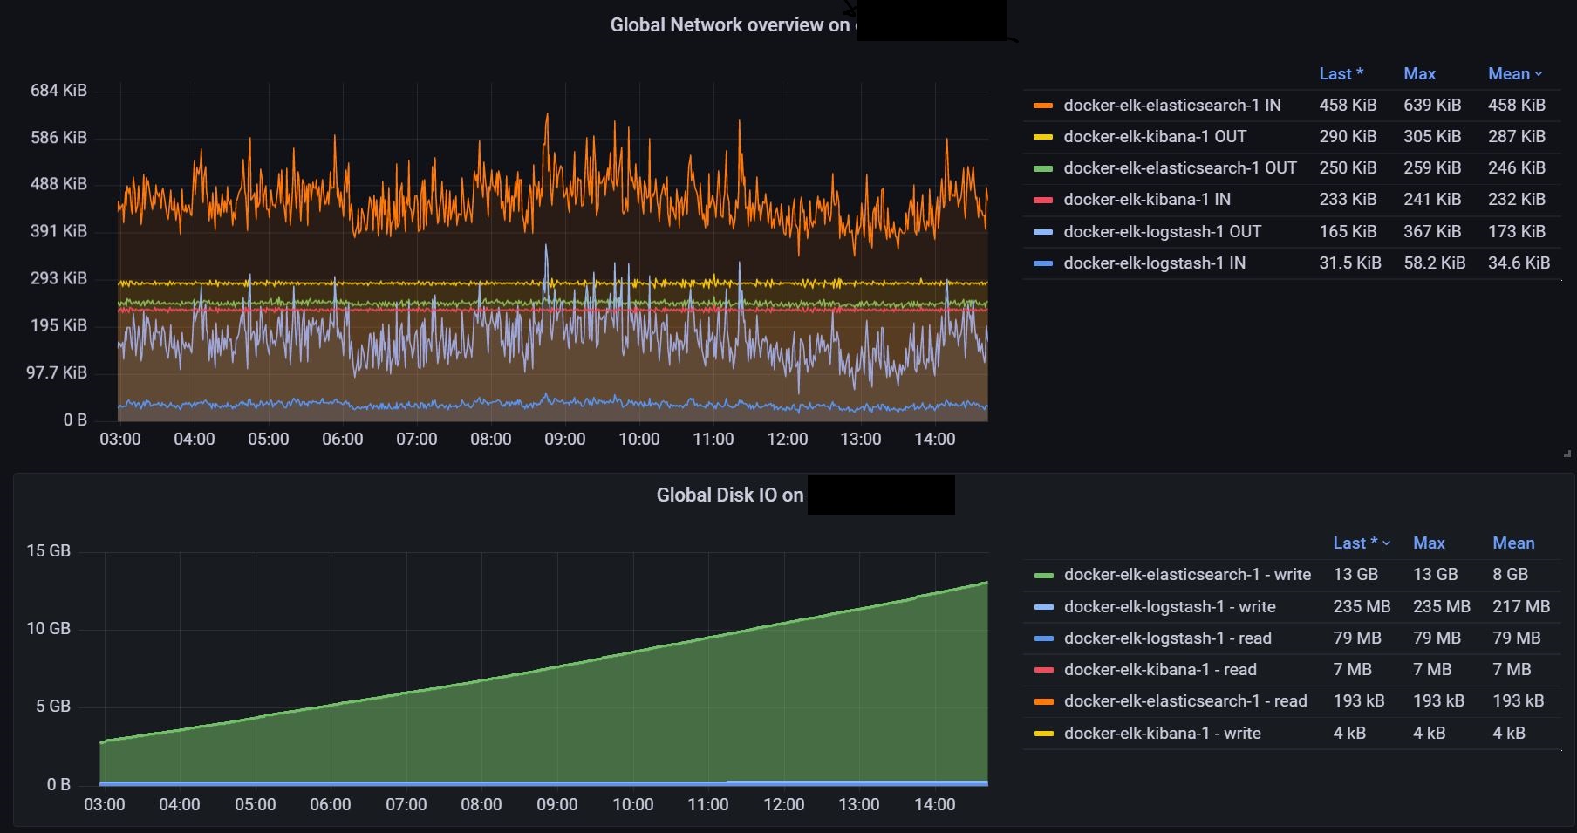
Task: Grab the network panel resize handle
Action: [1567, 454]
